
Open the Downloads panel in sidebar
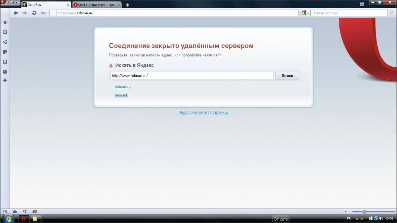click(x=5, y=62)
